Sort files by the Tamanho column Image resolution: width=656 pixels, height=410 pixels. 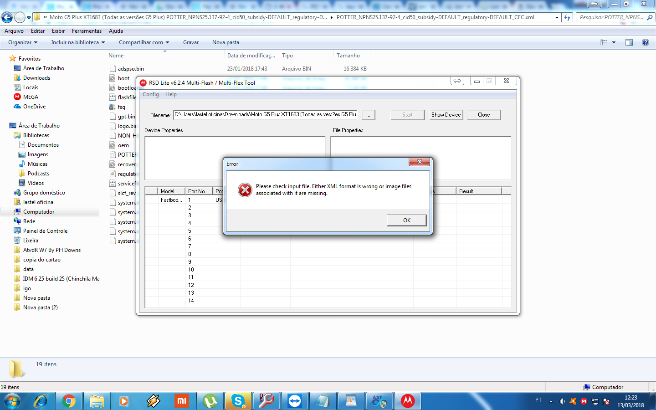click(348, 56)
